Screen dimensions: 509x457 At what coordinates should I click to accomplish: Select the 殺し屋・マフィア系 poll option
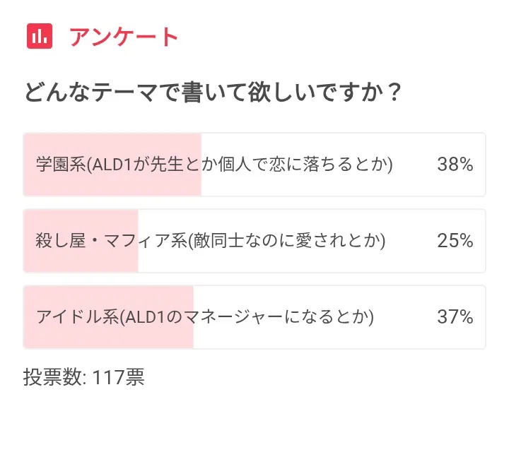pyautogui.click(x=254, y=241)
